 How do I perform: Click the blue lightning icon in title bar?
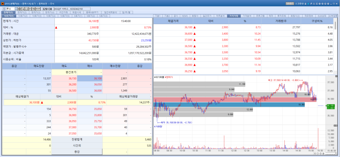(308, 4)
